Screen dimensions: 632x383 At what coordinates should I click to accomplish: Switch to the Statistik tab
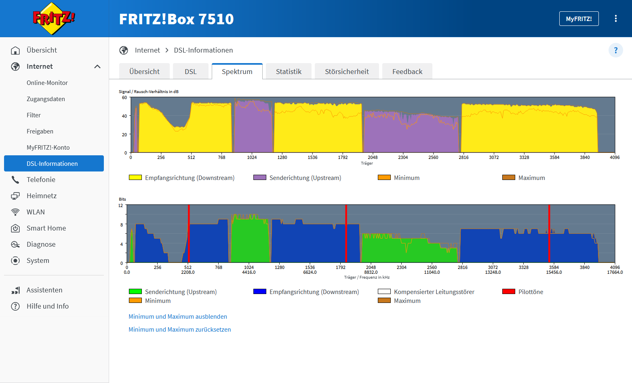(x=289, y=72)
